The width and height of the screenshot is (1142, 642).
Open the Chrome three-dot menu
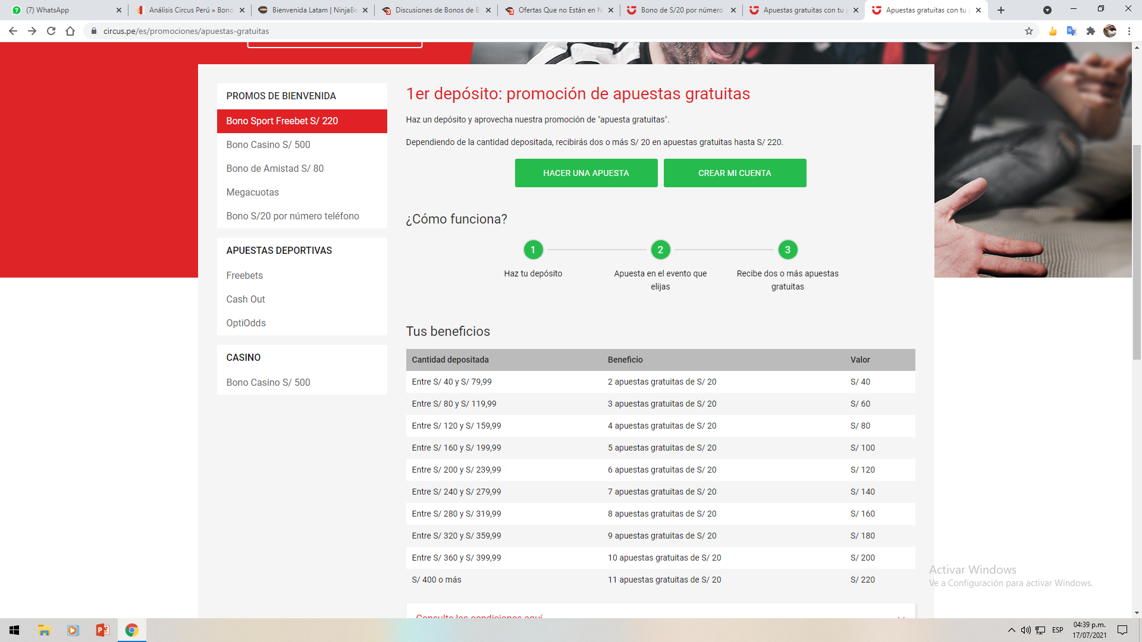(1129, 31)
